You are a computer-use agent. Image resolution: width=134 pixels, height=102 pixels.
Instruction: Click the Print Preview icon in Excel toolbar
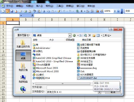pyautogui.click(x=30, y=11)
